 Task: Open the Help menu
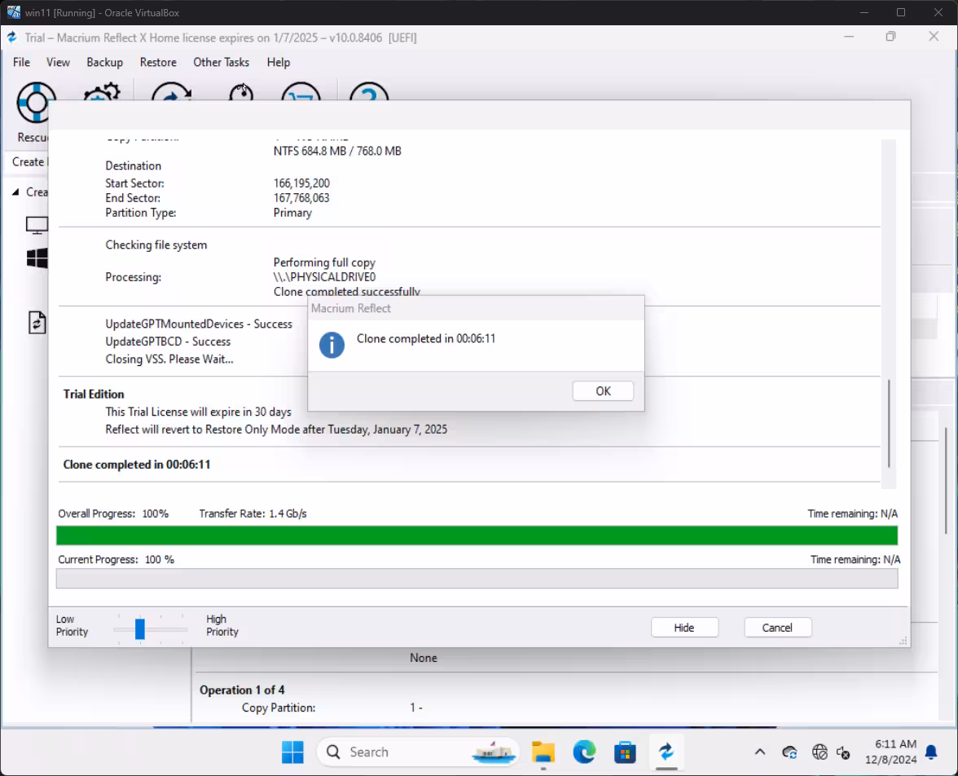click(279, 63)
